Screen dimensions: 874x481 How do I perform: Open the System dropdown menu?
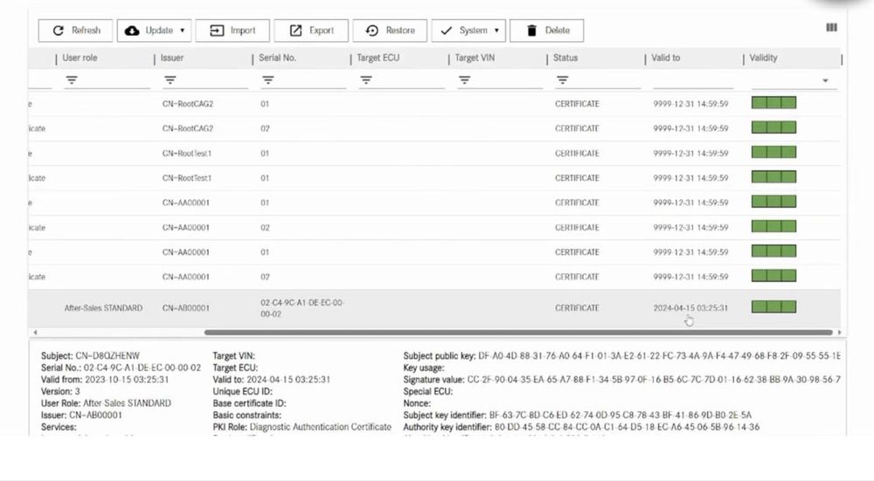(x=468, y=31)
